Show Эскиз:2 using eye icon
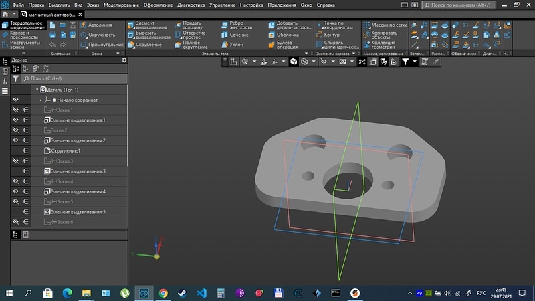The image size is (535, 301). (x=15, y=130)
